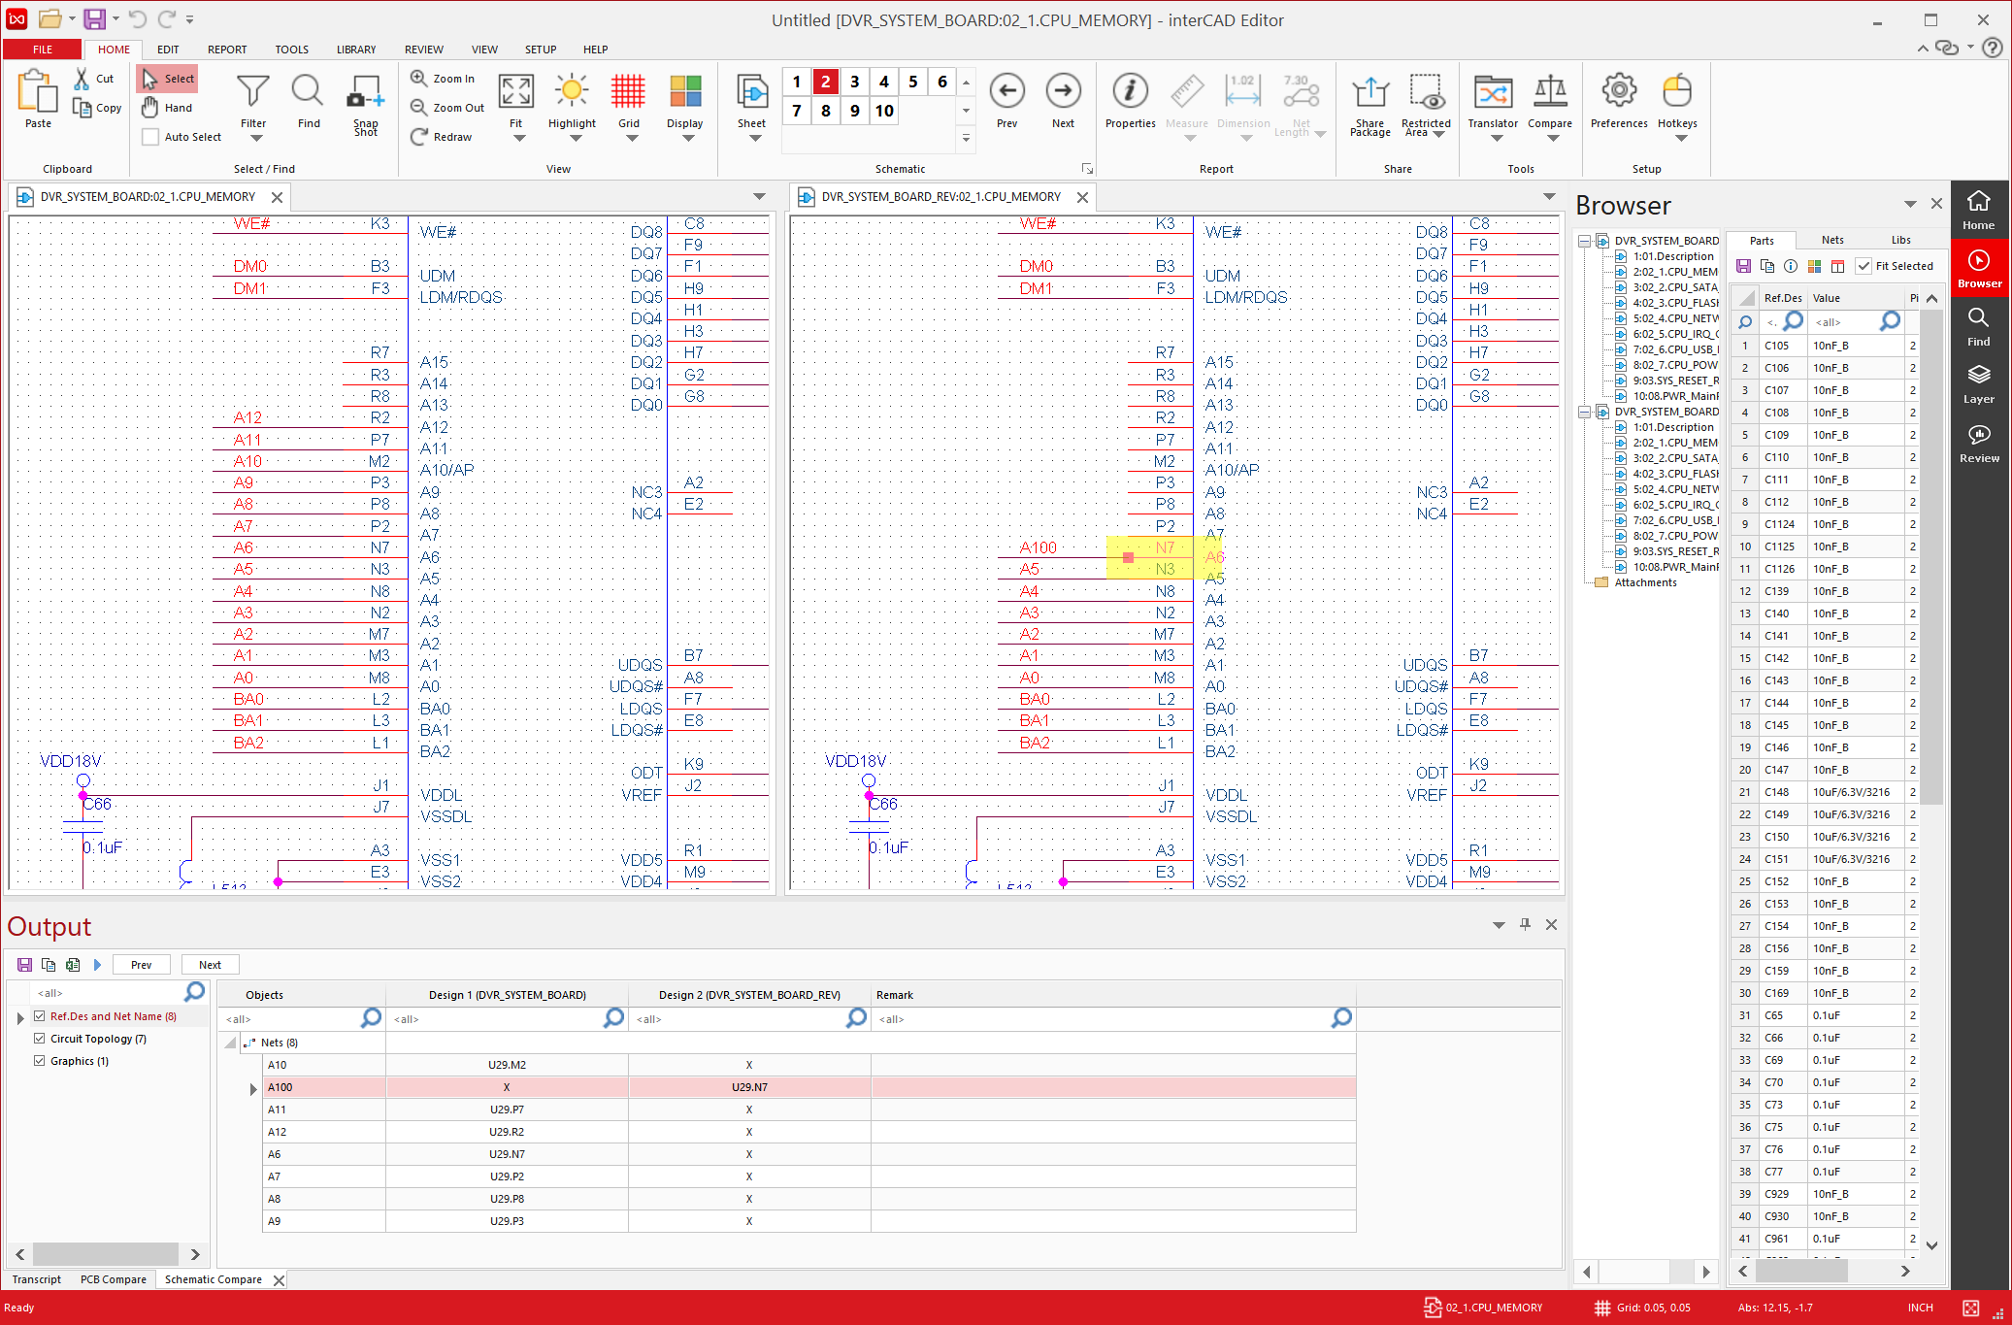Open the Share Package tool
This screenshot has width=2012, height=1325.
tap(1369, 94)
